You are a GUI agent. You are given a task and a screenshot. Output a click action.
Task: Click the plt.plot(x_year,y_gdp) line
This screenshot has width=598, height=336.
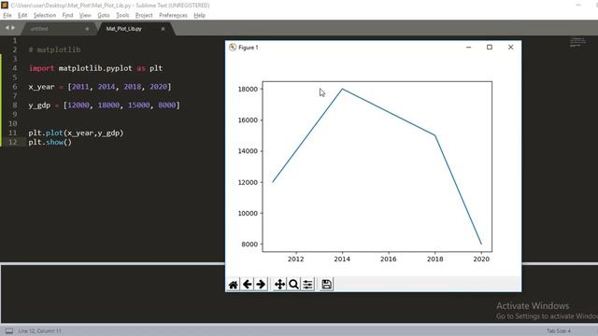[x=76, y=133]
